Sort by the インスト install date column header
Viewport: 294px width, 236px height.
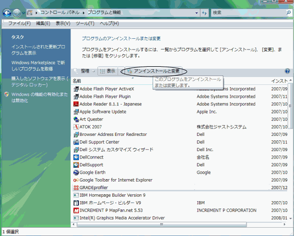click(x=279, y=81)
